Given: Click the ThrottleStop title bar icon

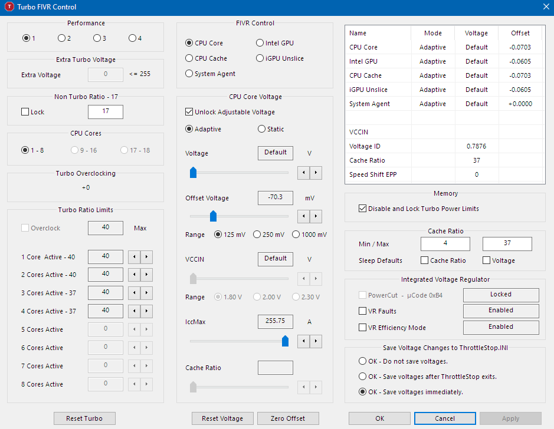Looking at the screenshot, I should point(9,7).
